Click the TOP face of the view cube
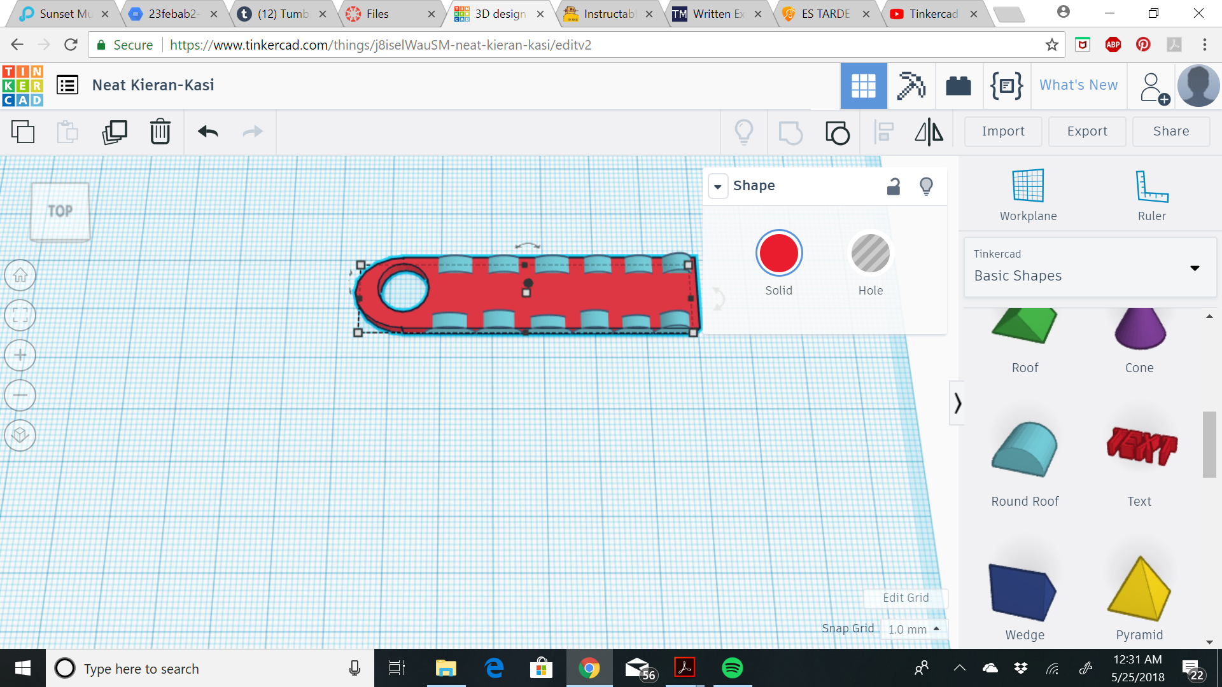 (x=60, y=212)
